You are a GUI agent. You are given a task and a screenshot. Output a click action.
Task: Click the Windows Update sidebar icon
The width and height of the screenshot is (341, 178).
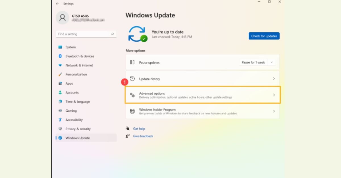[60, 138]
